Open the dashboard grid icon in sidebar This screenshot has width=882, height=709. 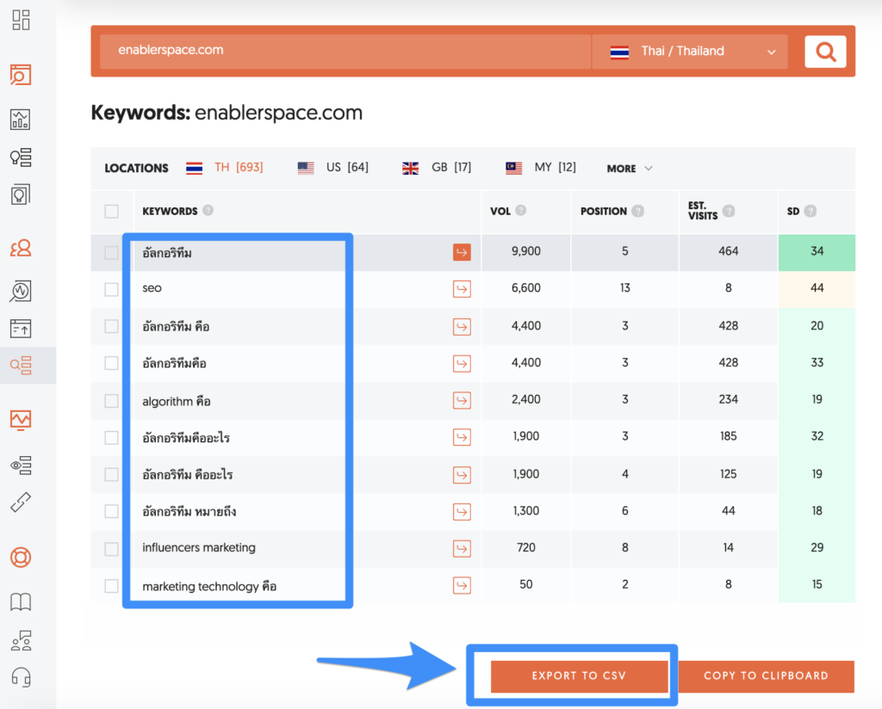[21, 20]
